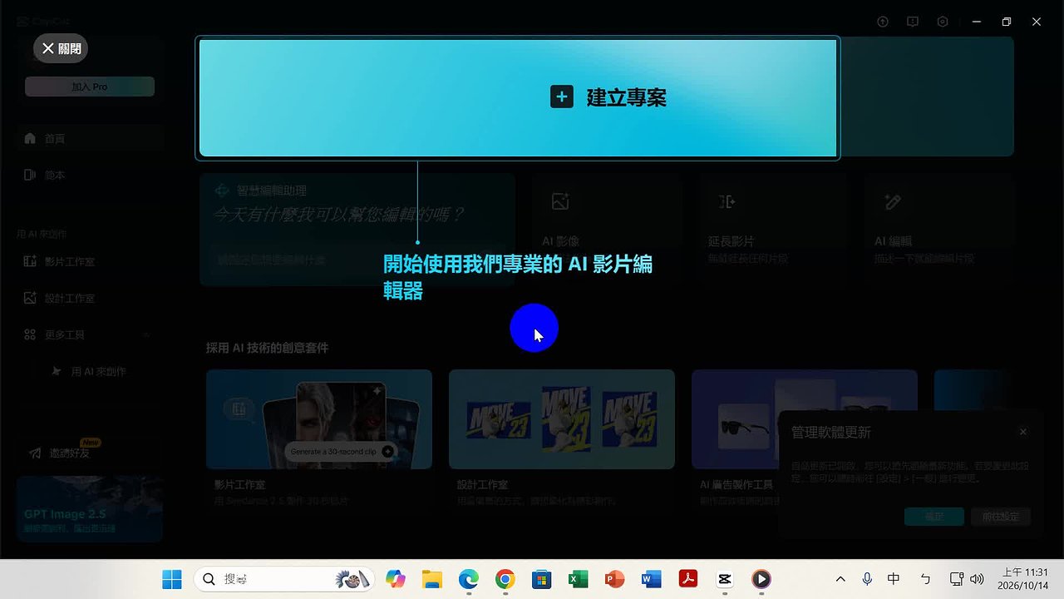Open the feedback speech-bubble icon in title bar
The height and width of the screenshot is (599, 1064).
pos(913,22)
